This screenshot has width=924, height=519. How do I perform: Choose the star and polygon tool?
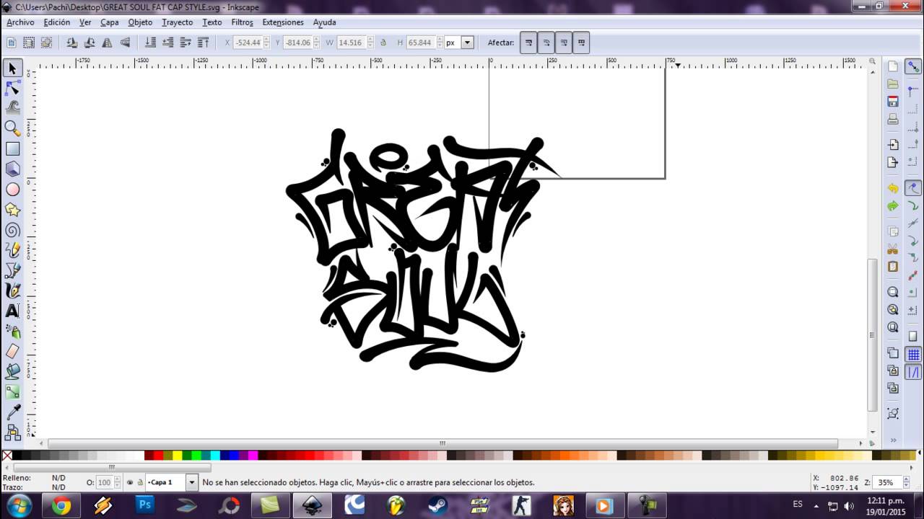(12, 210)
